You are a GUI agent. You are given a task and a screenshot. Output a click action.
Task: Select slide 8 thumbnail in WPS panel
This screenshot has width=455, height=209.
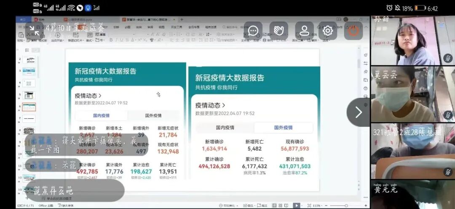29,131
